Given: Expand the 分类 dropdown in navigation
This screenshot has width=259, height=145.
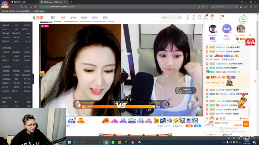Looking at the screenshot, I should (x=73, y=18).
